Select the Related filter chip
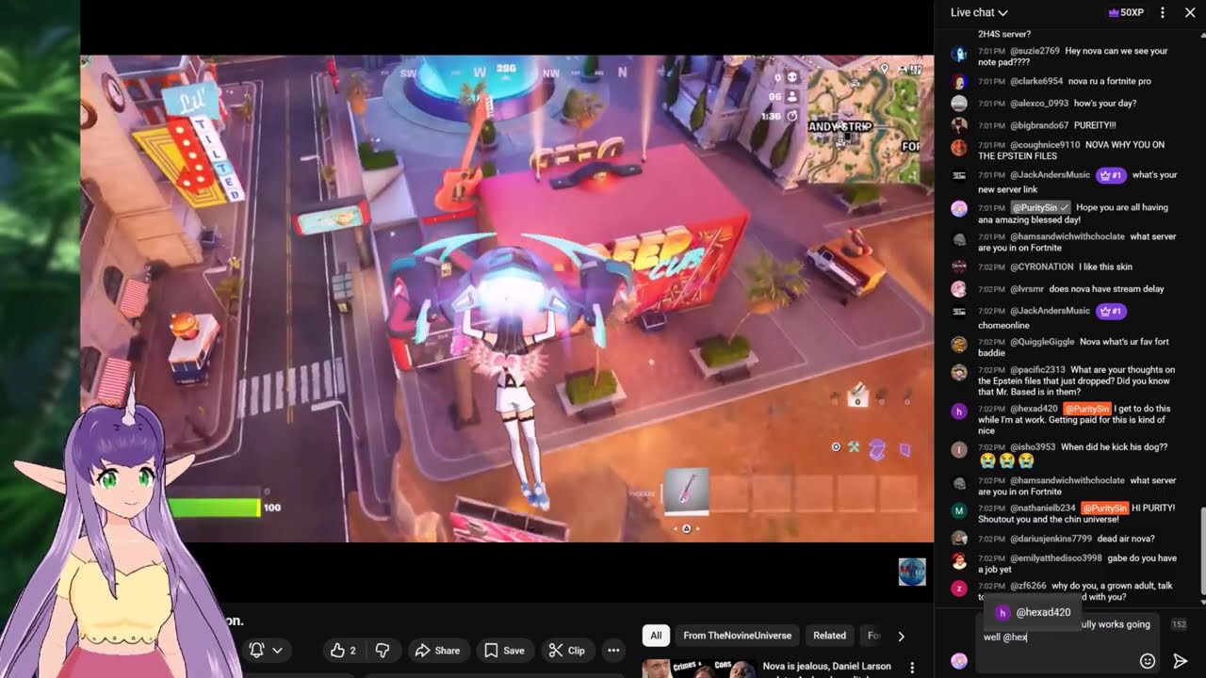The width and height of the screenshot is (1206, 678). 829,636
